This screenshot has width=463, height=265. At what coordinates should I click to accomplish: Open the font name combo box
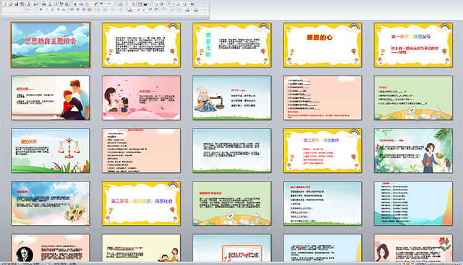[13, 10]
